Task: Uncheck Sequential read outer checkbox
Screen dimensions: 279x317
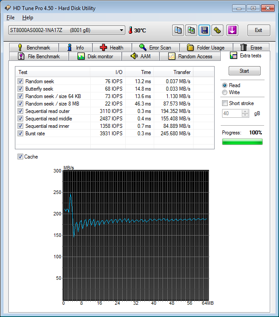Action: click(20, 111)
